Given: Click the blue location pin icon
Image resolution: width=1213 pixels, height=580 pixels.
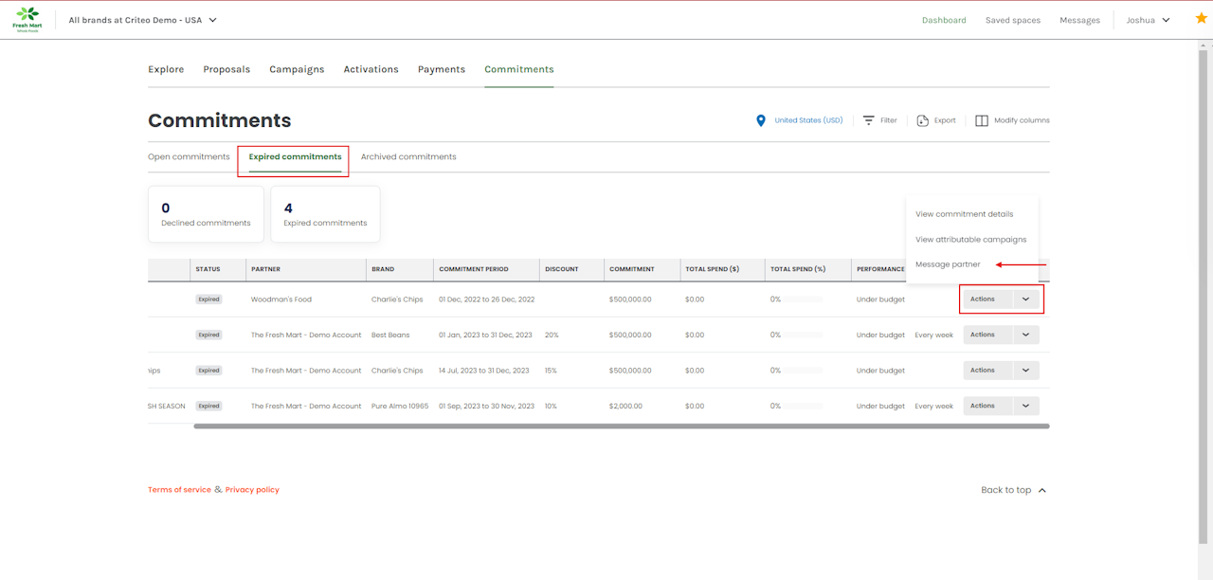Looking at the screenshot, I should click(760, 121).
